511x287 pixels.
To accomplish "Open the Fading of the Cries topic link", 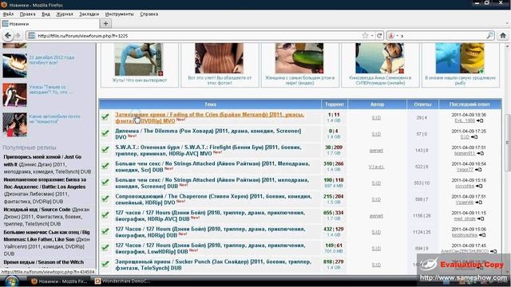I will tap(209, 117).
